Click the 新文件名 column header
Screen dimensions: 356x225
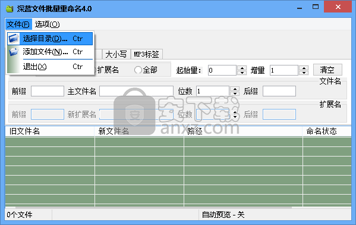point(139,132)
